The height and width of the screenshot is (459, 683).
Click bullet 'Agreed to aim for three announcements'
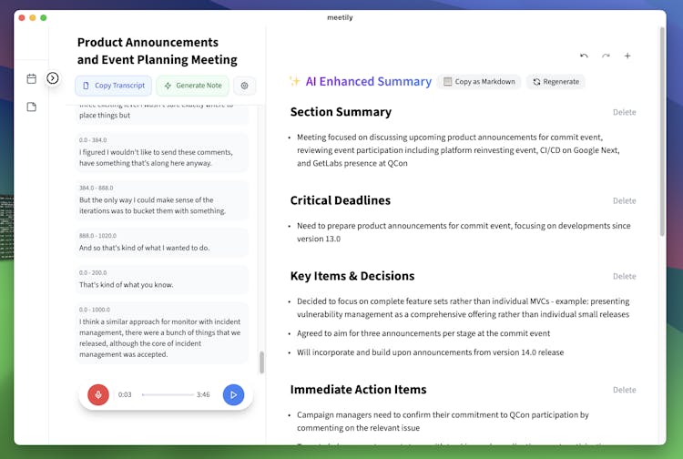click(423, 333)
